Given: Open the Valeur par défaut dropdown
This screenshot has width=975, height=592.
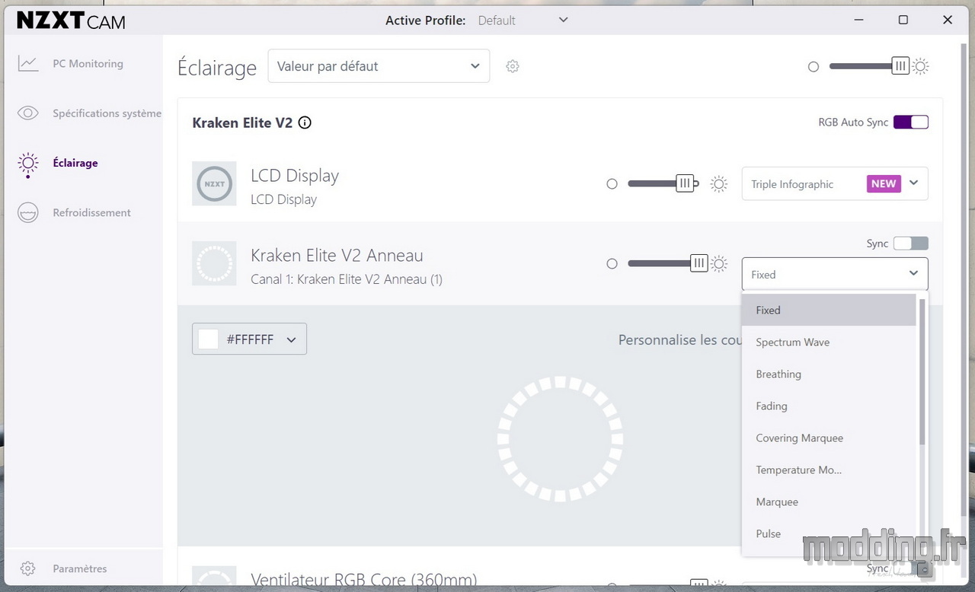Looking at the screenshot, I should pyautogui.click(x=379, y=66).
